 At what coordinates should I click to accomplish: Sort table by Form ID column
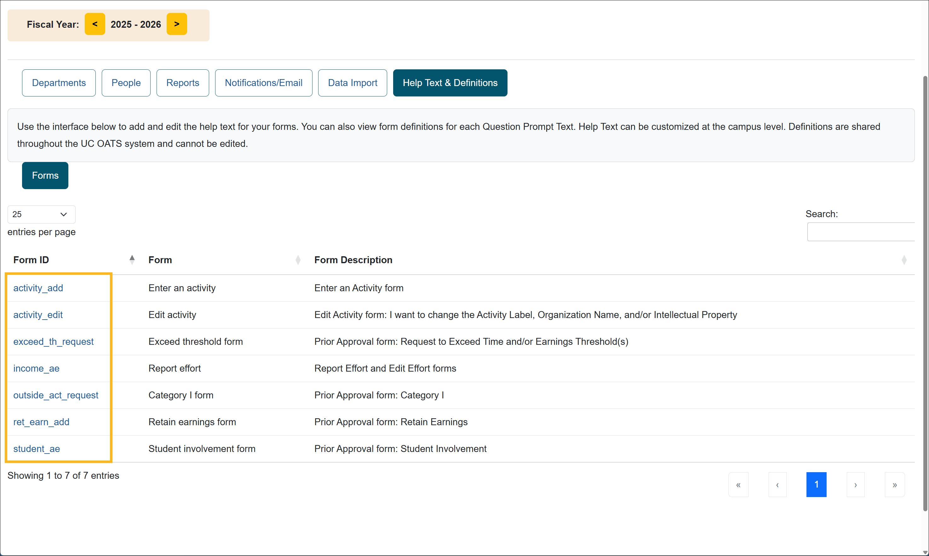[32, 260]
